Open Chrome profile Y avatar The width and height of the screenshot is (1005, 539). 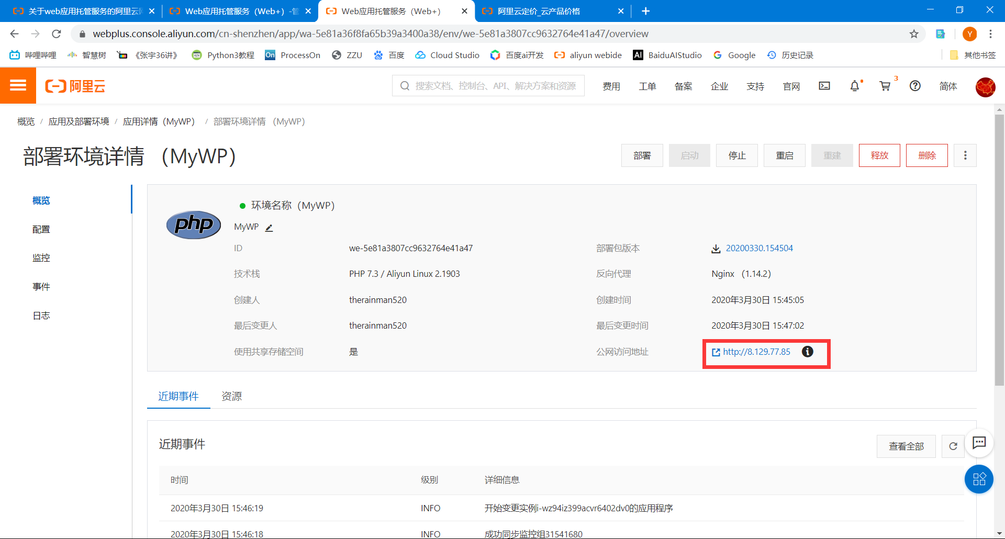tap(969, 34)
